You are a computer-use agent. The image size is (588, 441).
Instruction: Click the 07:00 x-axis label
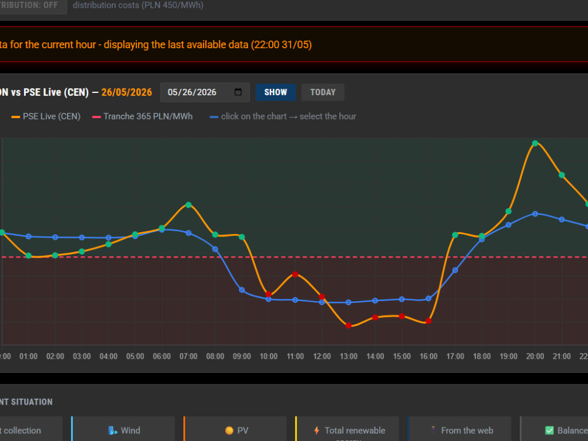(x=189, y=356)
